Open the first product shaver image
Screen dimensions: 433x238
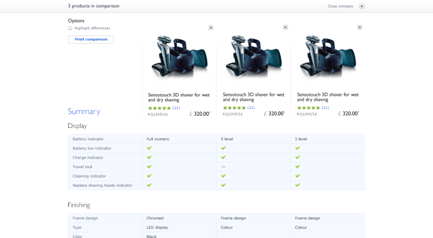[179, 57]
